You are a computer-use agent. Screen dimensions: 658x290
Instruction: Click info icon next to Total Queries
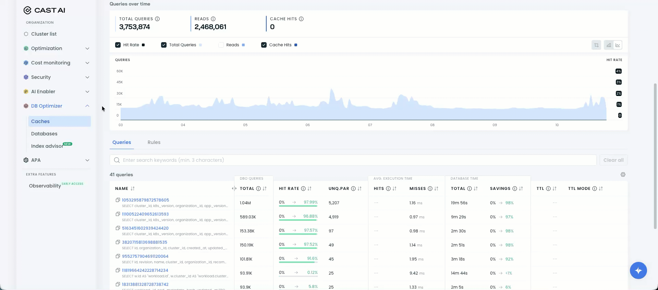pyautogui.click(x=157, y=19)
